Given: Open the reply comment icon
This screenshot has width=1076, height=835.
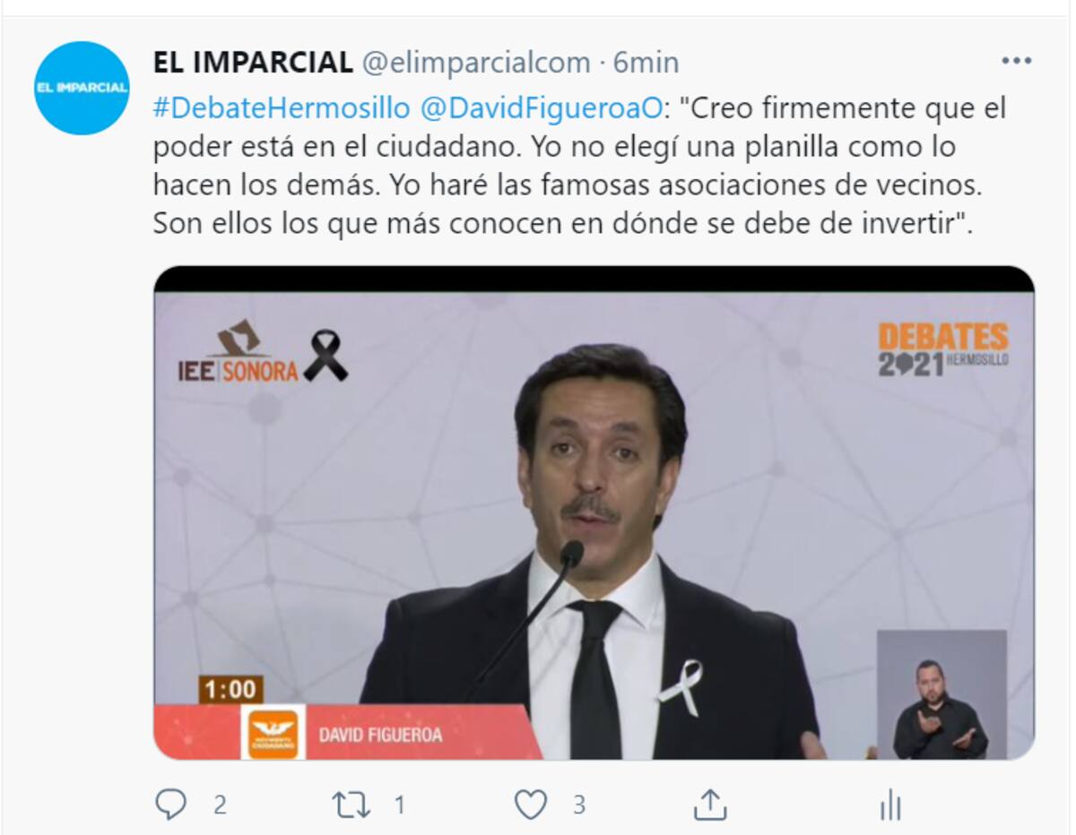Looking at the screenshot, I should 170,805.
